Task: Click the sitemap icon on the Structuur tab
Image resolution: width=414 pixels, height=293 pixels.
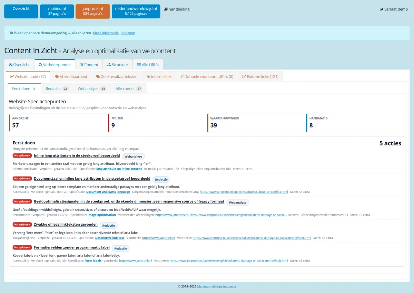Action: pyautogui.click(x=109, y=65)
